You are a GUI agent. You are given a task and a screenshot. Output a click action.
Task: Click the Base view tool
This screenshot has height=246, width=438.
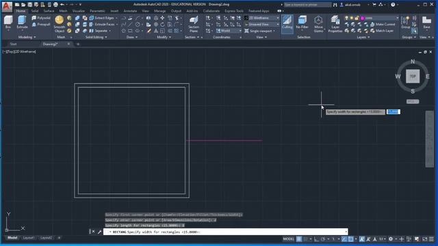pos(426,23)
